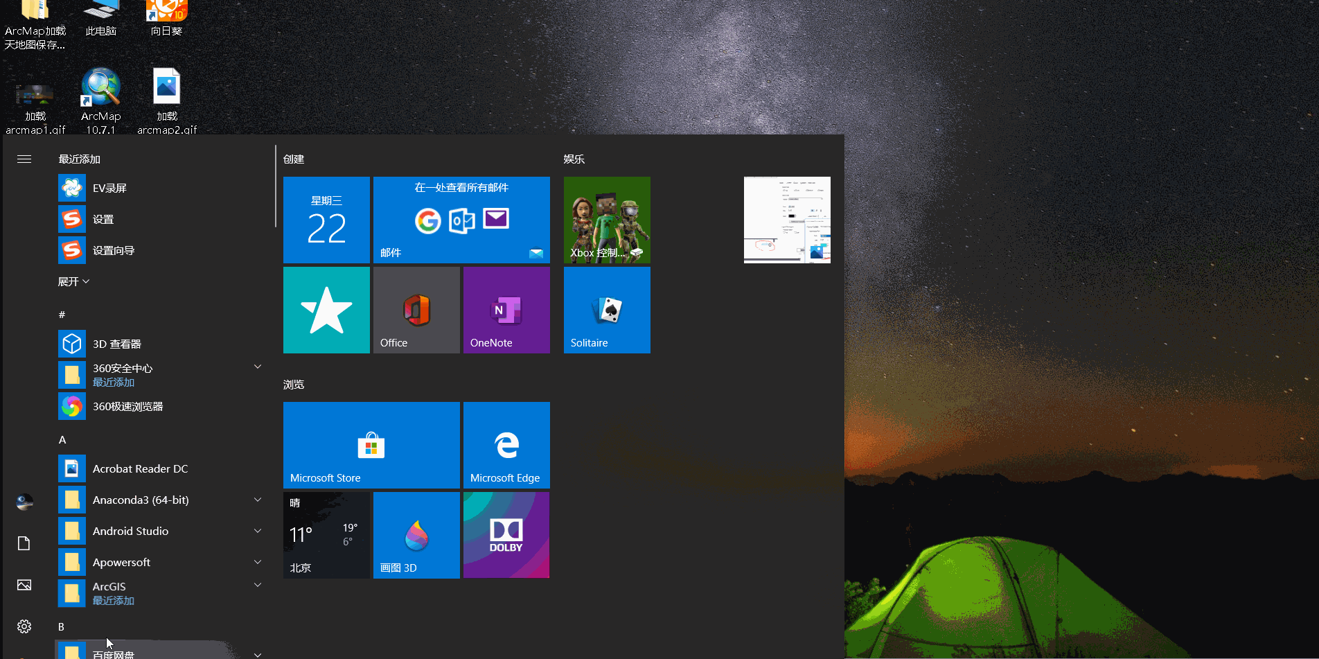Expand the recently added list with 展开

click(x=73, y=281)
